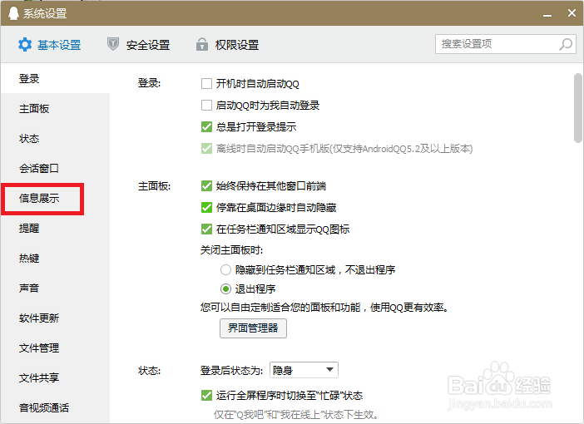Select 状态 in the sidebar
The height and width of the screenshot is (424, 584).
pos(55,139)
